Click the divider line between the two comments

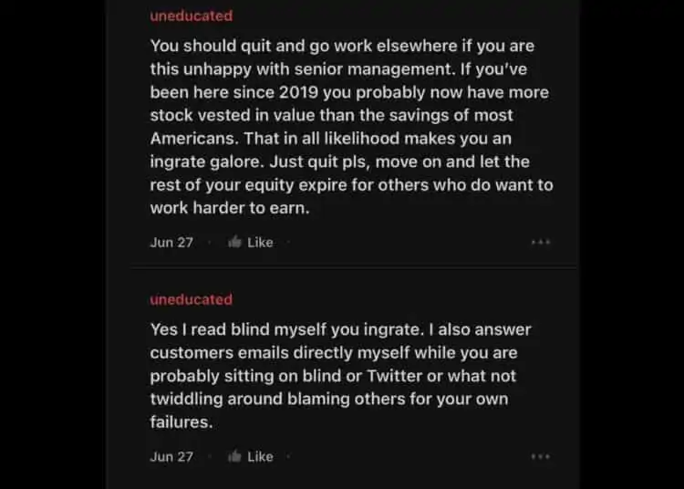pos(354,267)
